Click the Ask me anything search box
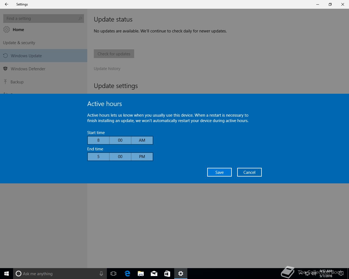The height and width of the screenshot is (279, 349). click(x=60, y=274)
